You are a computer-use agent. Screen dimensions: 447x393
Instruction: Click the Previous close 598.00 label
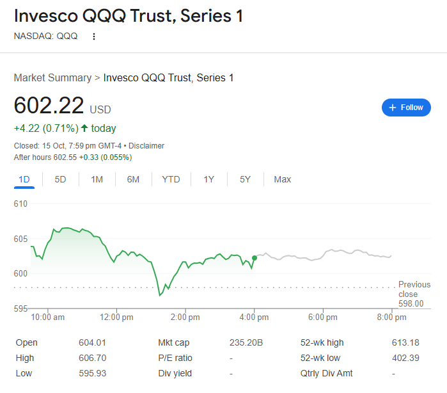414,294
